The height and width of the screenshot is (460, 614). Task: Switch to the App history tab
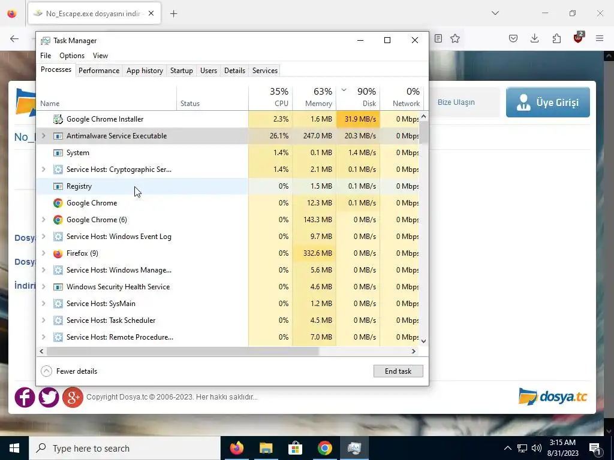(x=145, y=71)
